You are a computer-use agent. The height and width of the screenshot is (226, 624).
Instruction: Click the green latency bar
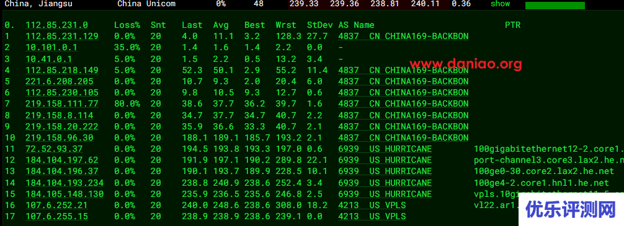(x=555, y=6)
